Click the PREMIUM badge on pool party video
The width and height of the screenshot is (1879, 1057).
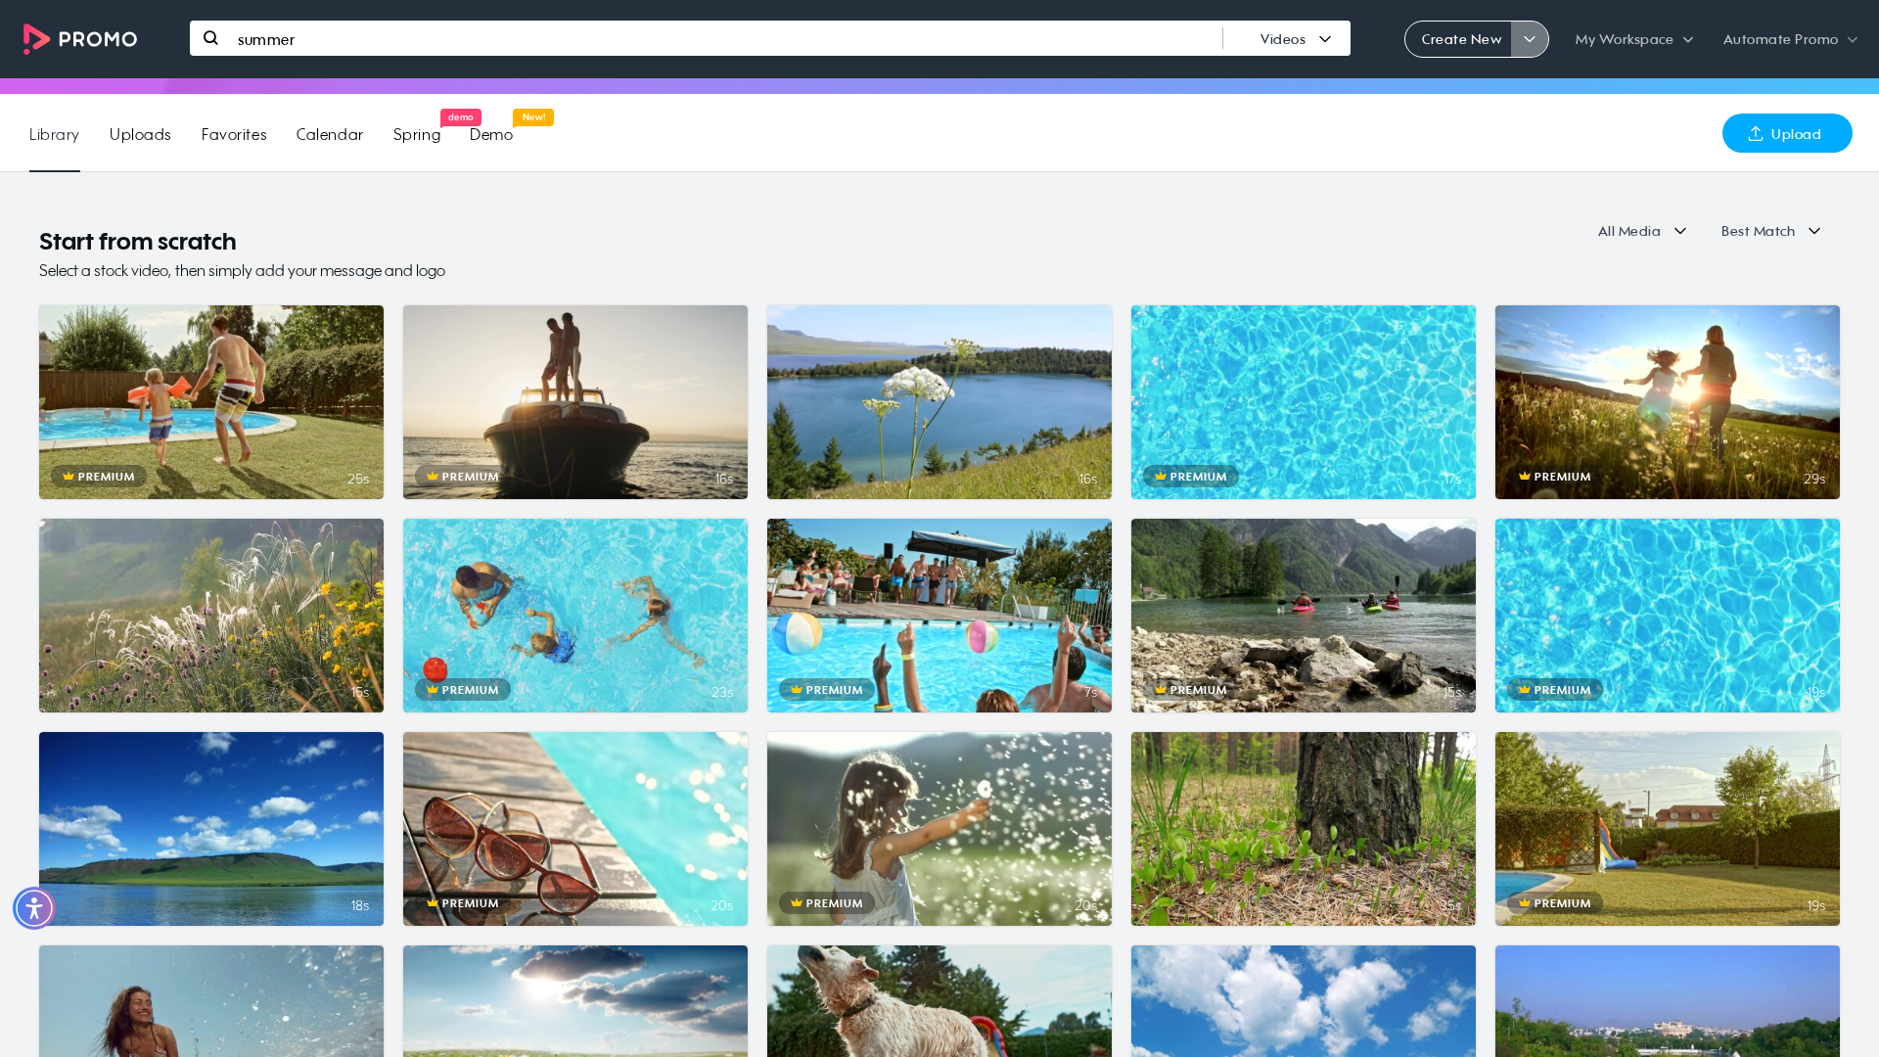pos(827,690)
